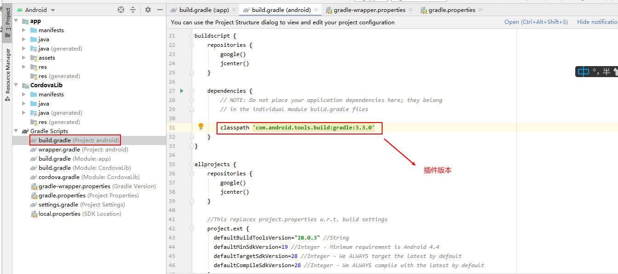This screenshot has height=274, width=618.
Task: Open the 1: Project side tab
Action: 7,22
